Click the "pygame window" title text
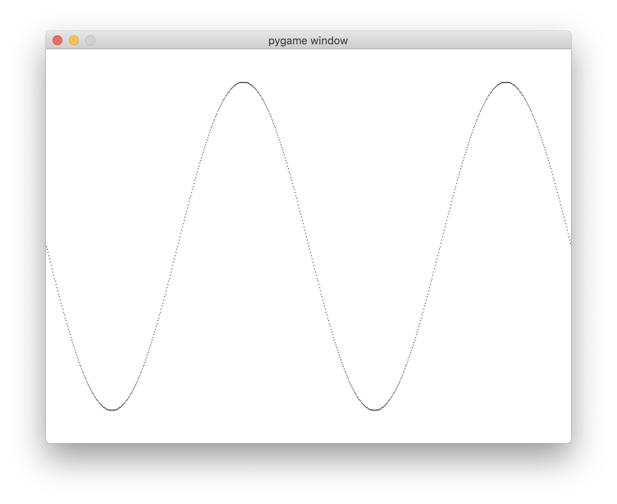Viewport: 617px width, 504px height. tap(308, 41)
